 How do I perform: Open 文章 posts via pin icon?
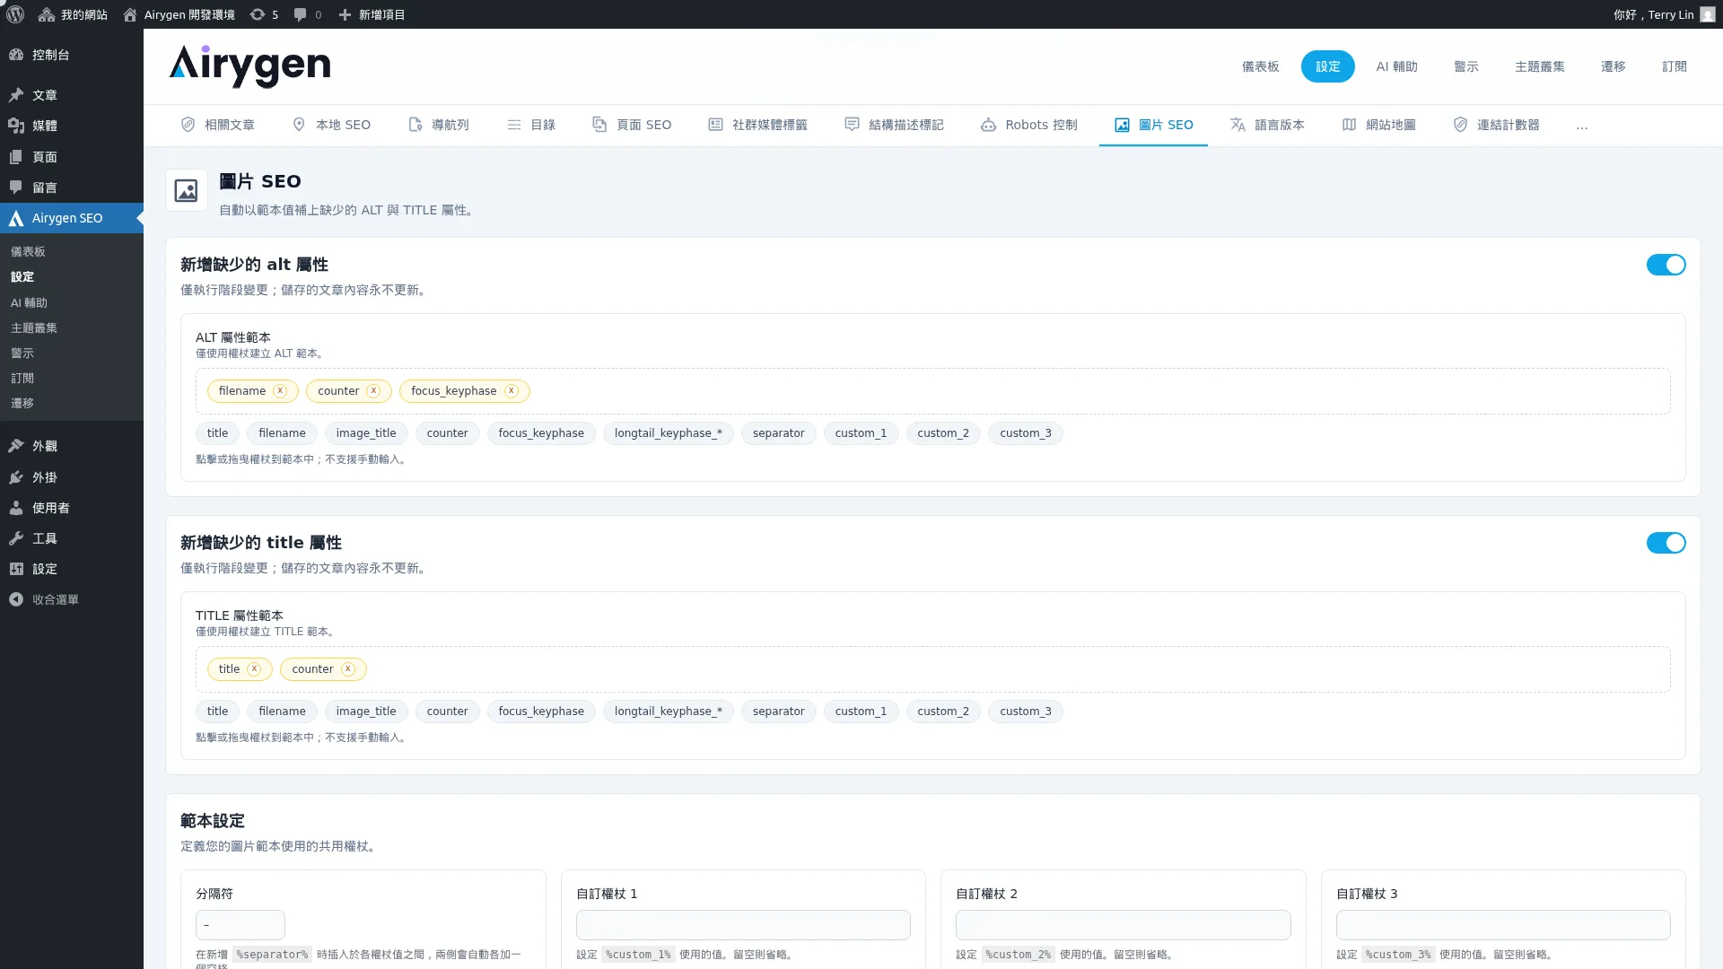pos(16,95)
